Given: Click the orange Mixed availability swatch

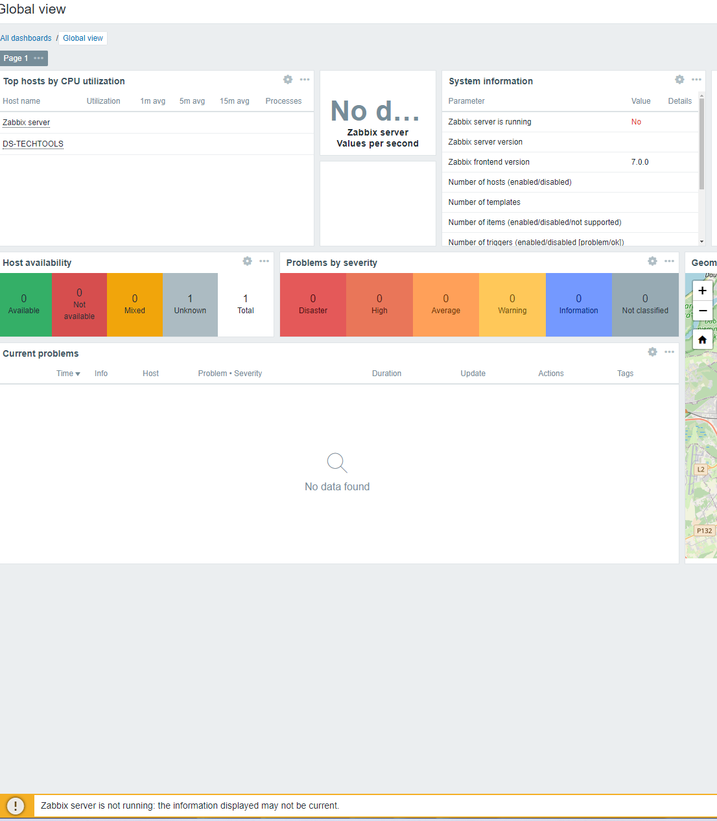Looking at the screenshot, I should point(135,305).
